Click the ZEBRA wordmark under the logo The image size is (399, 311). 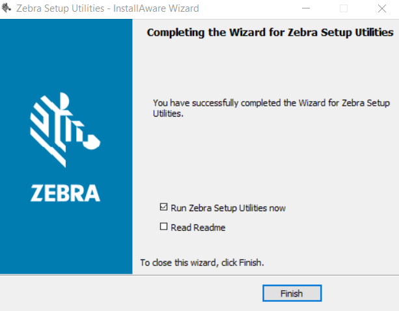65,193
